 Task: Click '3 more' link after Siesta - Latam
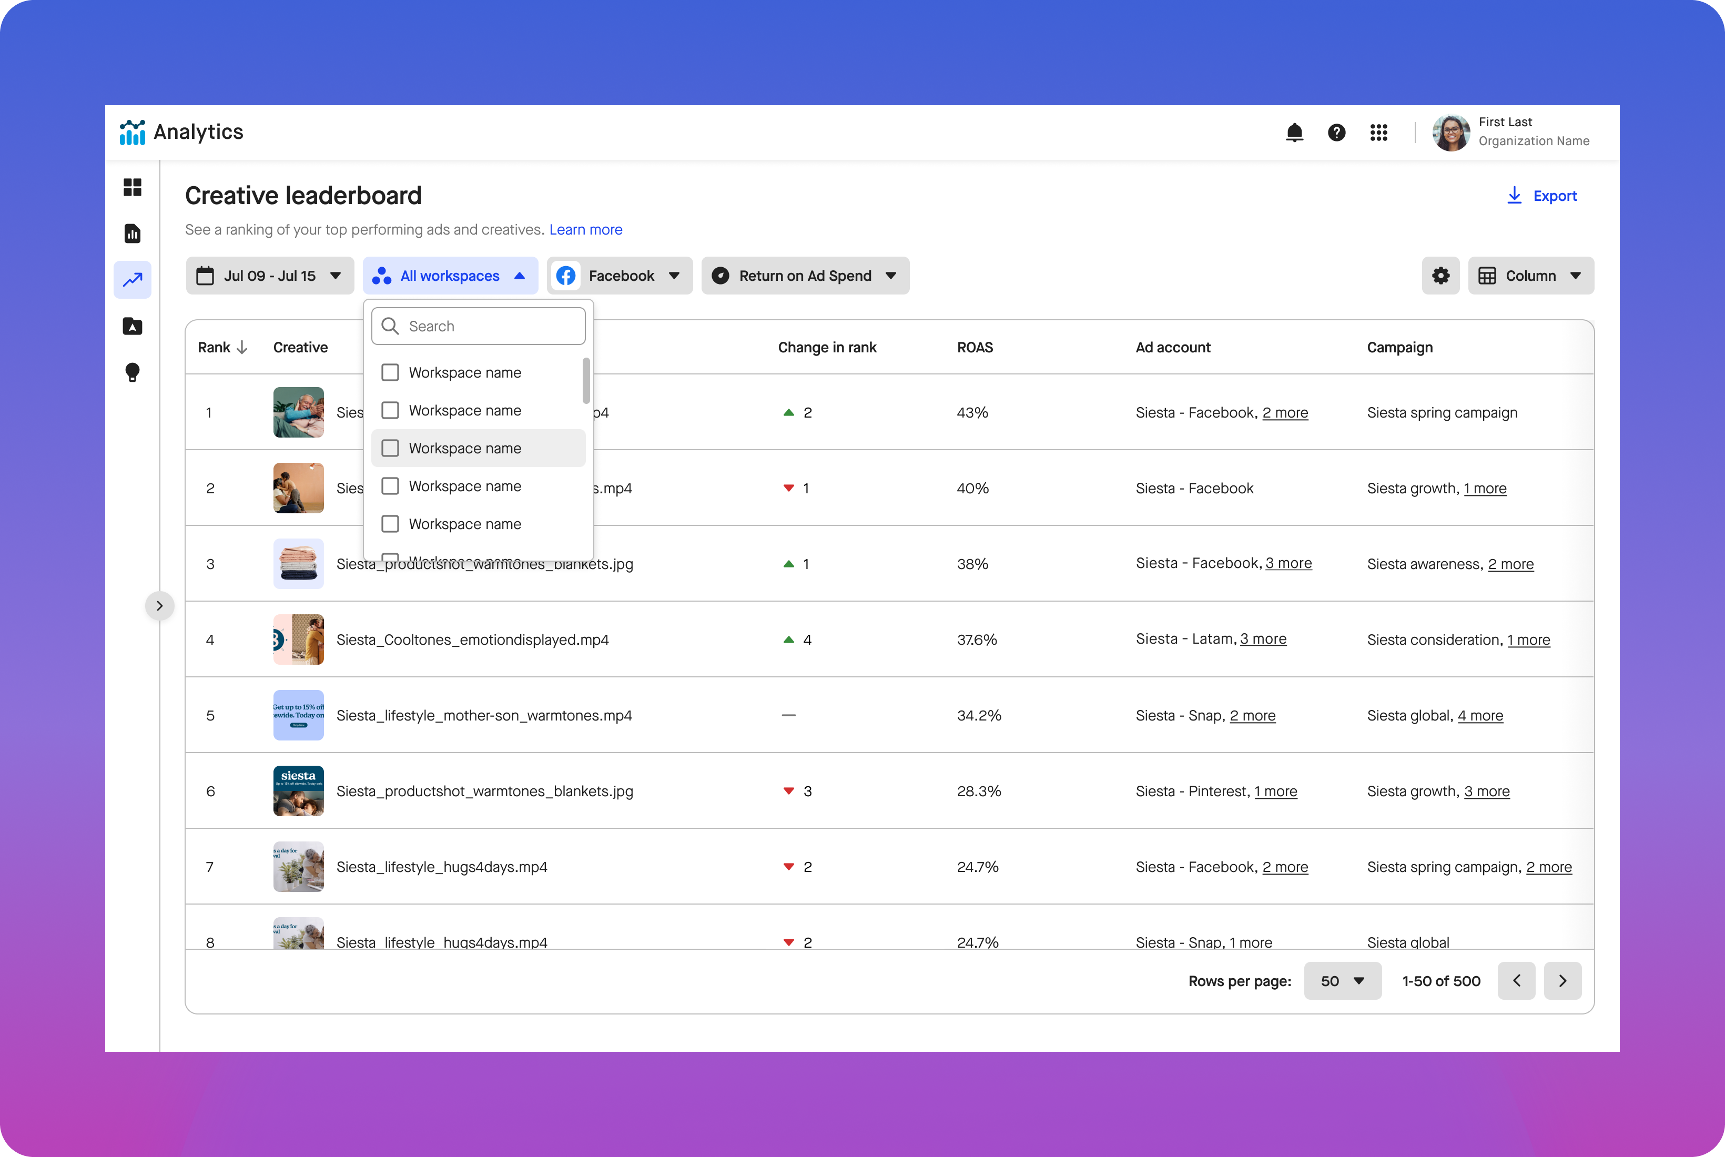(1262, 639)
